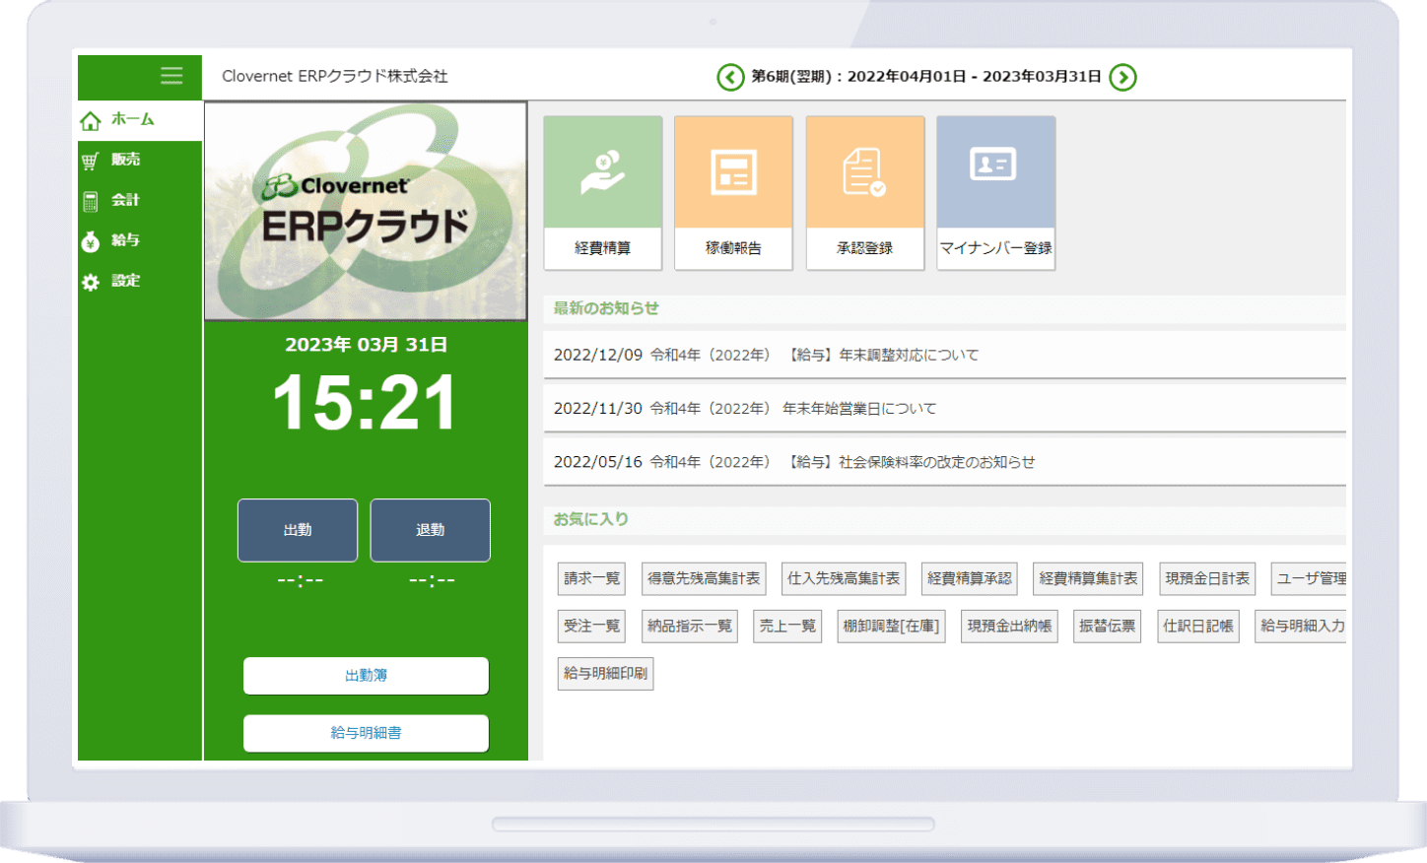Open the 稼働報告 report tile
1427x863 pixels.
pos(733,193)
